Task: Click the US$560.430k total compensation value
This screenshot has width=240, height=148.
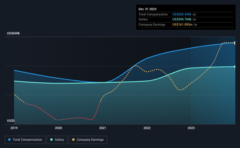Action: pos(182,14)
